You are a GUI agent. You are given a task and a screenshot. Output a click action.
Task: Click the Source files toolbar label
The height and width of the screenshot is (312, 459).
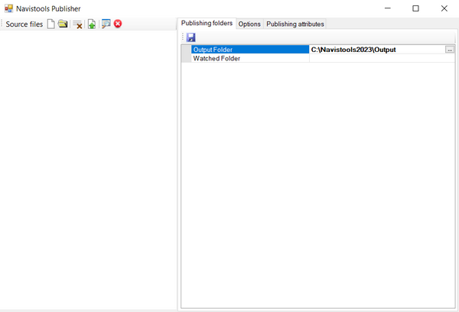(x=24, y=24)
